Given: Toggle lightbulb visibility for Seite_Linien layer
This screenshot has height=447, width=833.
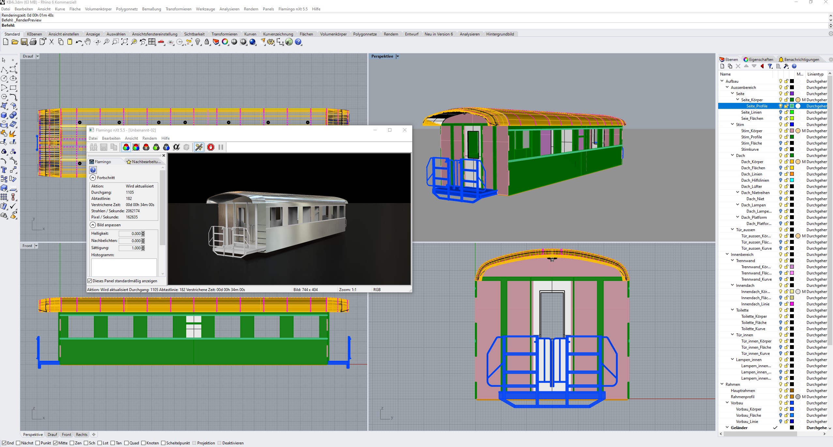Looking at the screenshot, I should click(x=780, y=112).
